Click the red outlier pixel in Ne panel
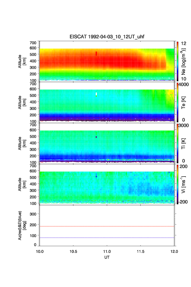 click(x=96, y=53)
